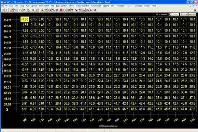Click the RPM Breakpoints (rpm) axis title
Image resolution: width=198 pixels, height=132 pixels.
pyautogui.click(x=108, y=126)
